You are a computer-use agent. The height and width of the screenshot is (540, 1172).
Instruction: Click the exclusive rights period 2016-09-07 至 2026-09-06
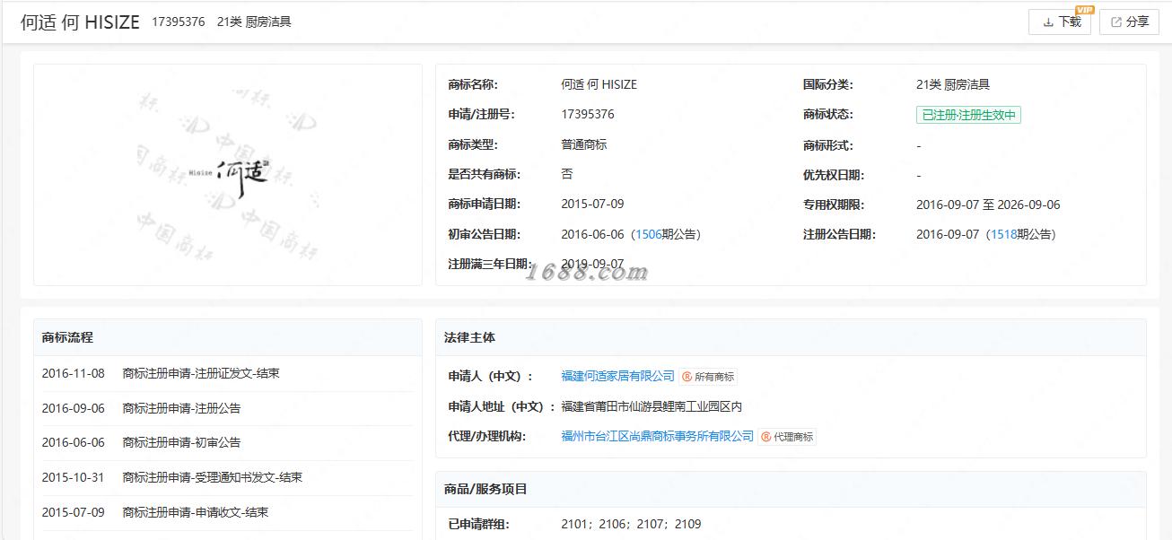click(x=988, y=205)
